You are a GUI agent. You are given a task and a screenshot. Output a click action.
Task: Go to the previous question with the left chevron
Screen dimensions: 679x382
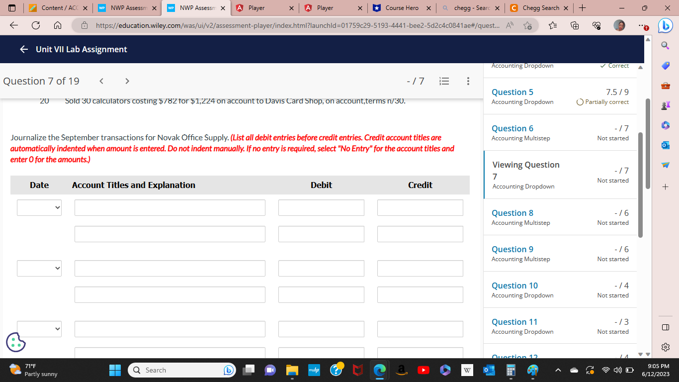click(101, 81)
